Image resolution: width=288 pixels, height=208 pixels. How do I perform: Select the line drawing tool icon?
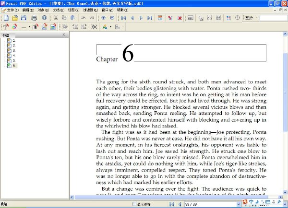pos(24,27)
